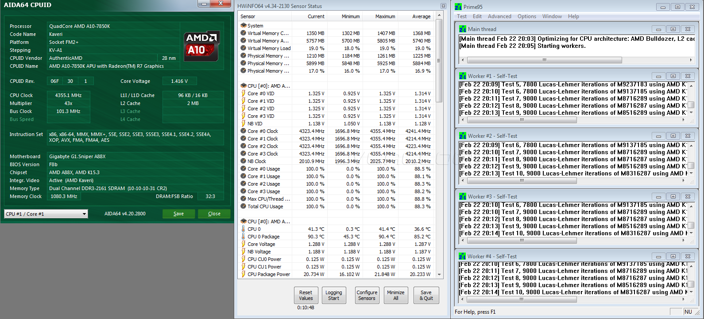Click the Minimum column header in HWiNFO
The height and width of the screenshot is (319, 704).
(x=345, y=16)
